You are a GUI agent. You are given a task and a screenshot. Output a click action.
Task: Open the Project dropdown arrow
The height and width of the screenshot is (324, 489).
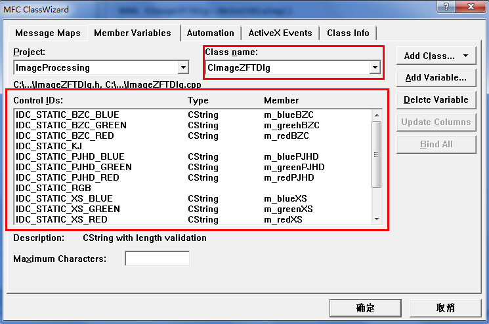click(x=183, y=67)
